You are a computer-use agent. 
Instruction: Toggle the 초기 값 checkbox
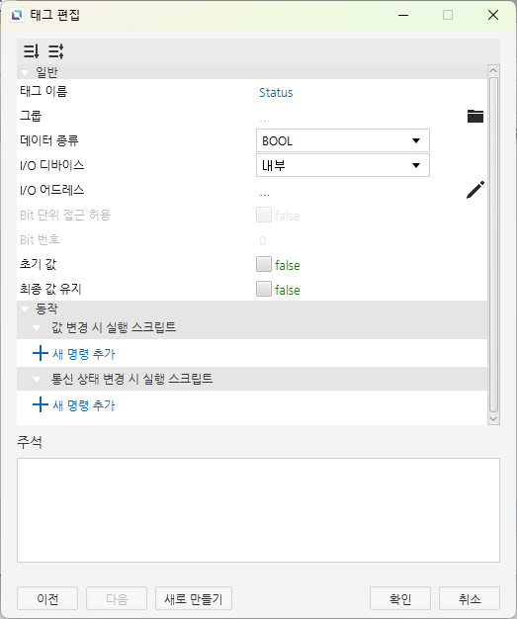pyautogui.click(x=264, y=264)
